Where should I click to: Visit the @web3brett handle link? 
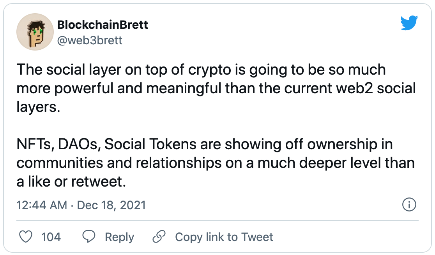point(90,40)
